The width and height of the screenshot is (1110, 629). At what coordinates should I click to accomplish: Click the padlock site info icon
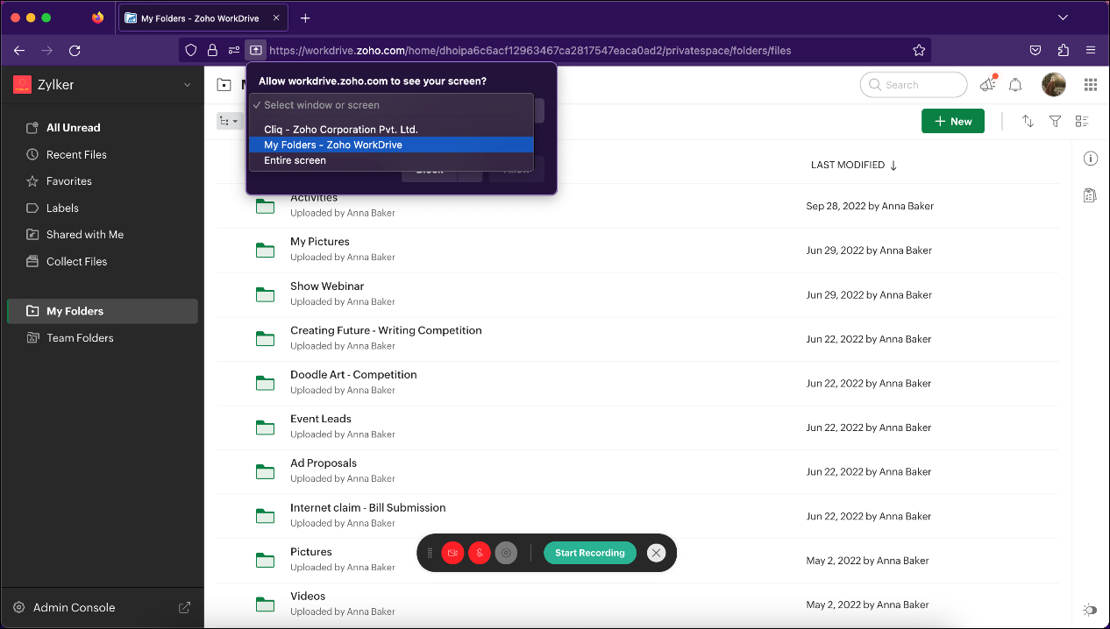pos(212,50)
